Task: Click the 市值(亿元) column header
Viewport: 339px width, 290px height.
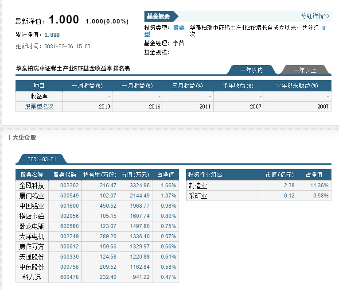Action: point(280,174)
